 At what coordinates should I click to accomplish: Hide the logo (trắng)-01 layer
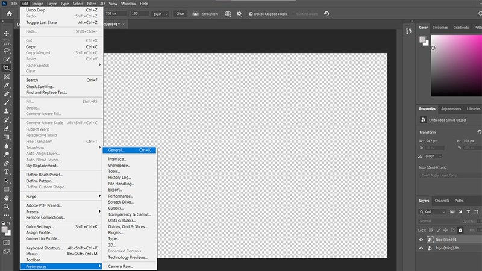pyautogui.click(x=421, y=248)
